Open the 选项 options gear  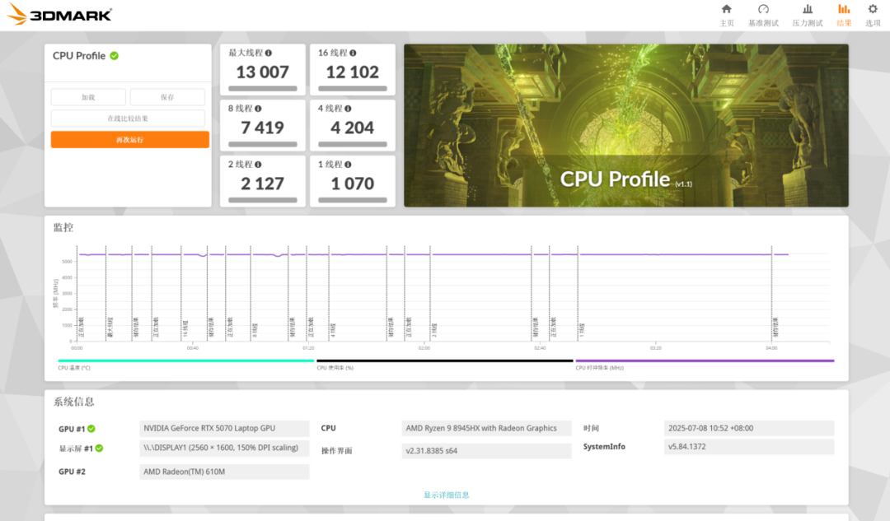[873, 16]
